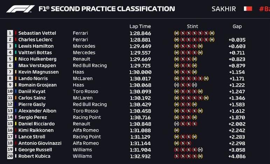This screenshot has width=270, height=164.
Task: Click Charles Leclerc's lap time 1:28.881
Action: (140, 40)
